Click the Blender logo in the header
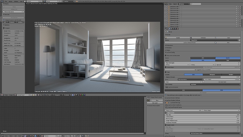This screenshot has height=137, width=243. pyautogui.click(x=77, y=1)
